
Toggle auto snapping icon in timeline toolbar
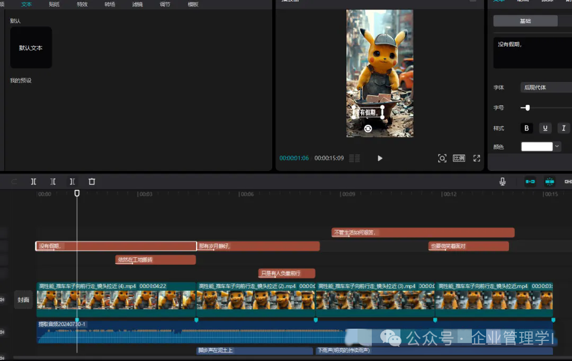click(549, 182)
